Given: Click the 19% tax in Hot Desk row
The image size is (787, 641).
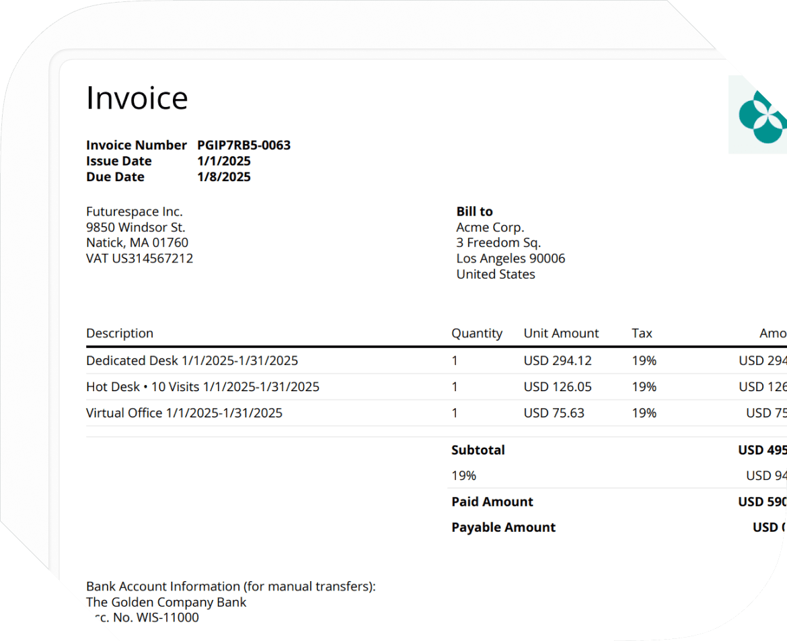Looking at the screenshot, I should (x=644, y=386).
